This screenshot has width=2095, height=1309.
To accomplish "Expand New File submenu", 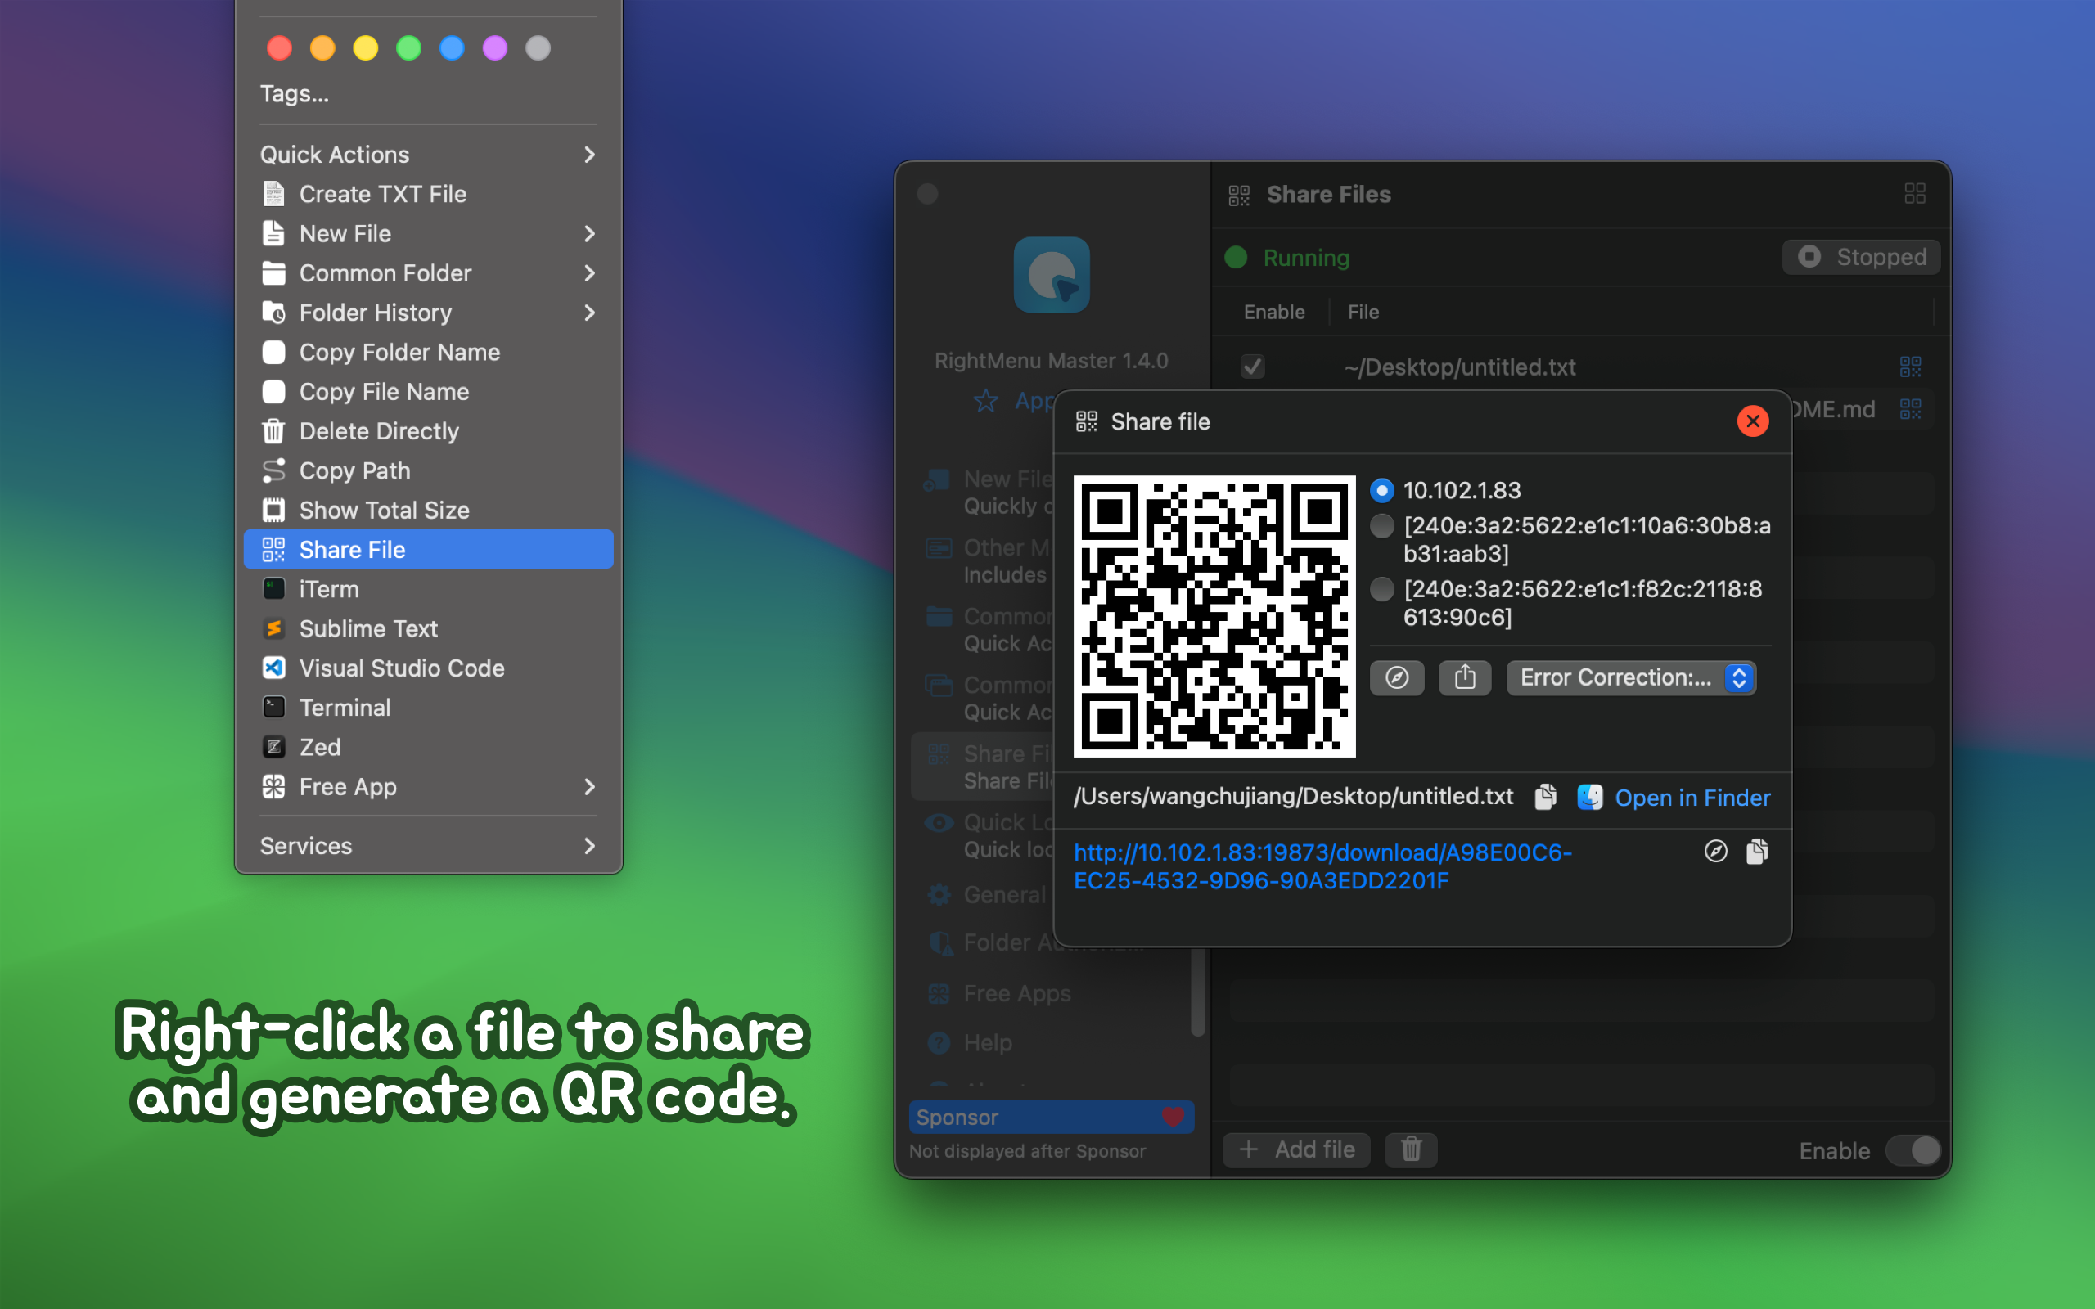I will click(x=429, y=234).
